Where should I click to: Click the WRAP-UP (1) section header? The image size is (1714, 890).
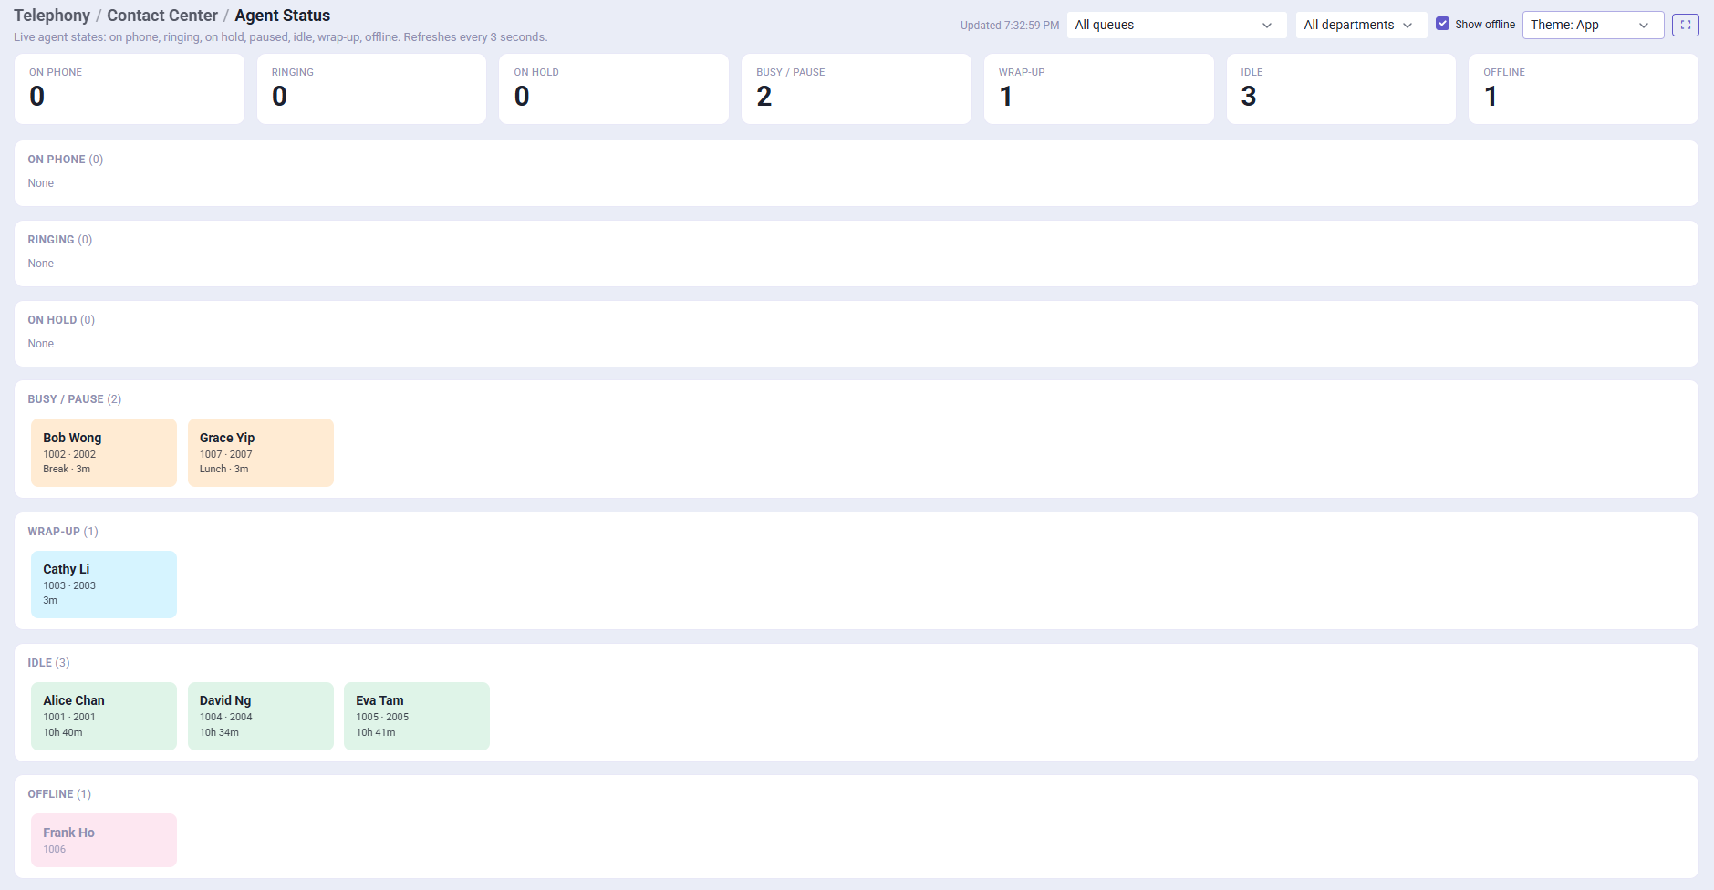[x=63, y=532]
